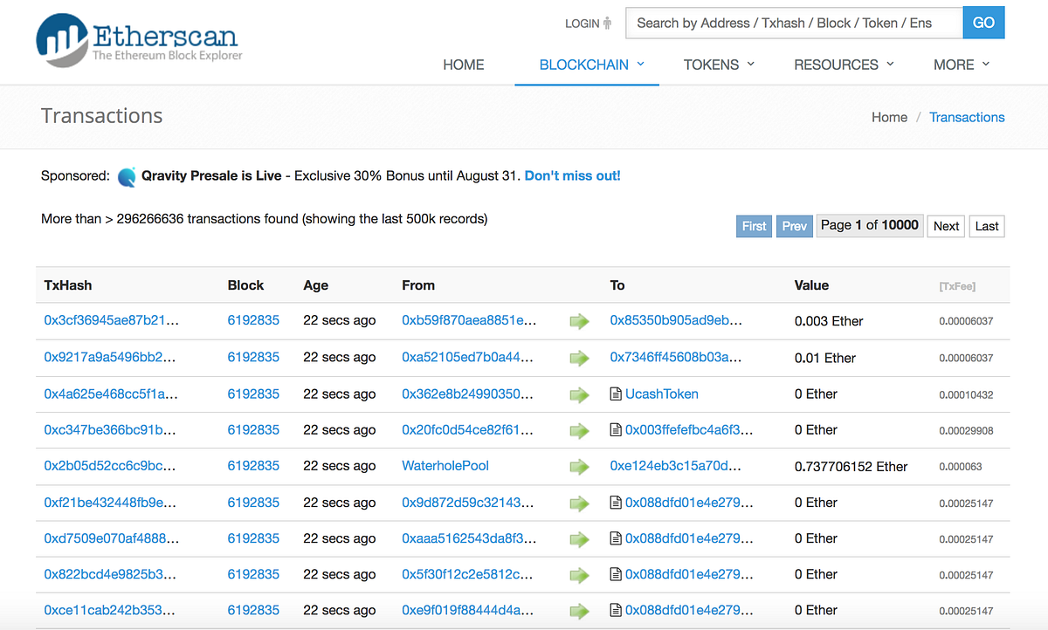
Task: Click the contract icon beside 0x003ffefefbc4a6f3
Action: (616, 429)
